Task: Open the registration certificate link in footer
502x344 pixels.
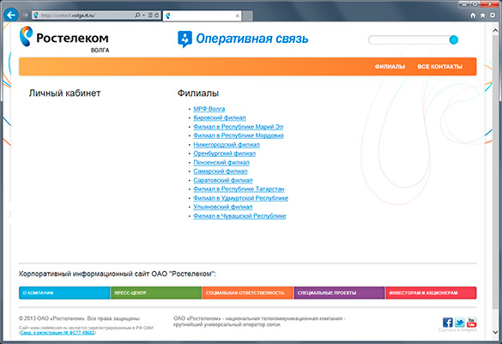Action: [x=57, y=333]
